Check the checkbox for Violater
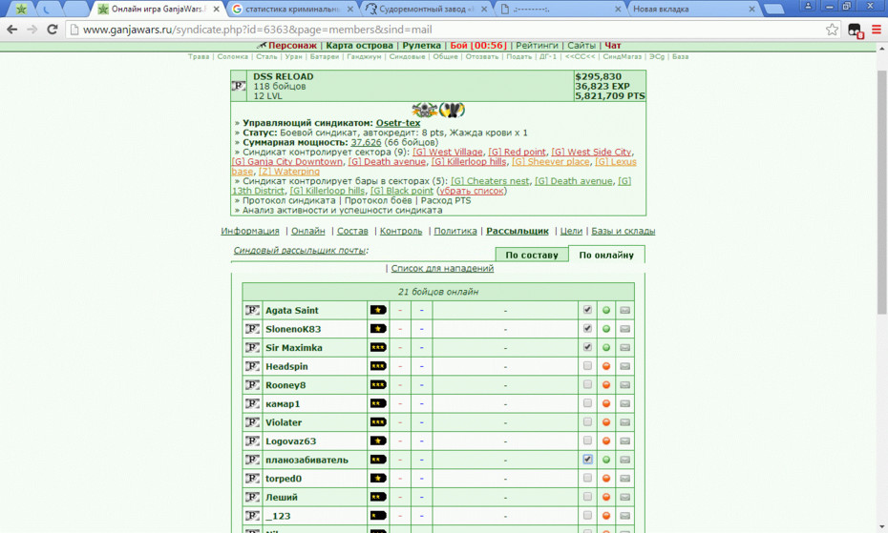The width and height of the screenshot is (888, 533). click(587, 421)
